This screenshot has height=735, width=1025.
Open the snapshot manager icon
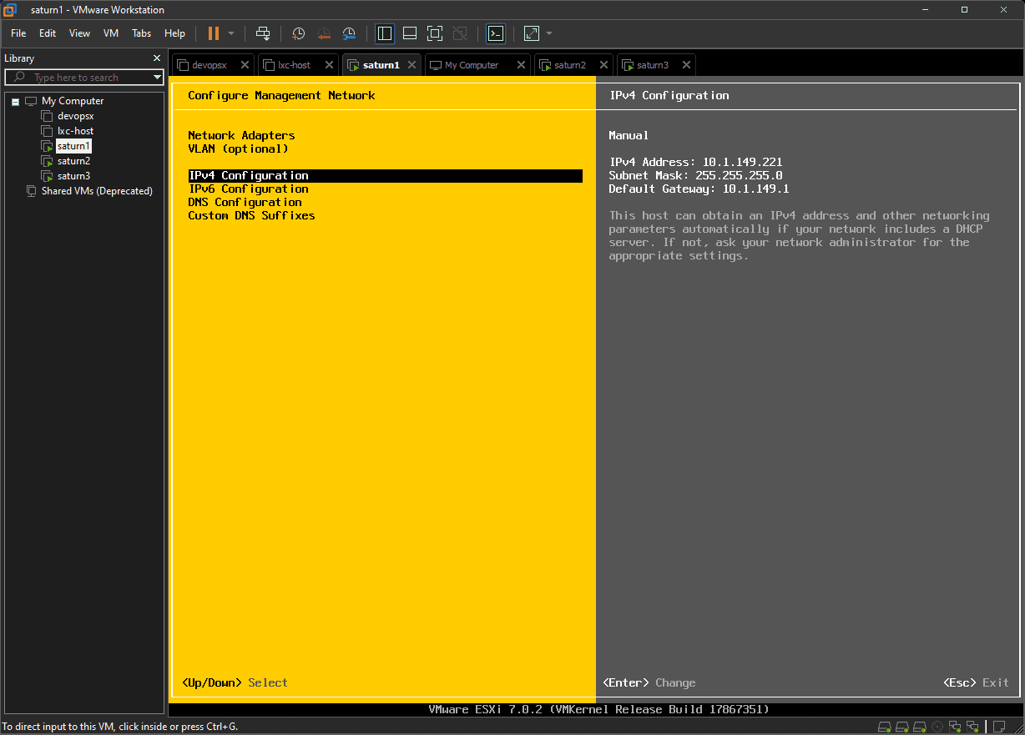point(349,33)
